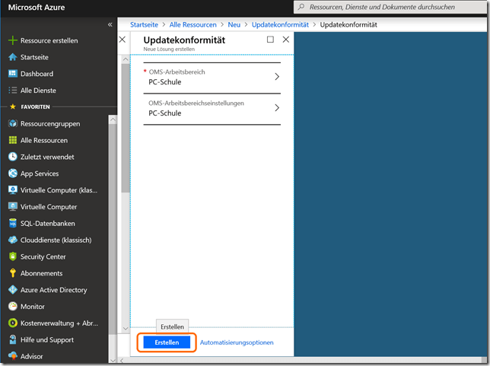
Task: Open the Azure Active Directory icon
Action: tap(12, 290)
